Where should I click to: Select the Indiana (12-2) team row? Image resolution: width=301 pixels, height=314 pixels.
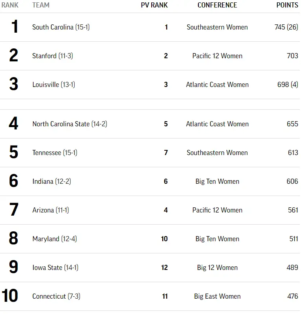pyautogui.click(x=51, y=181)
